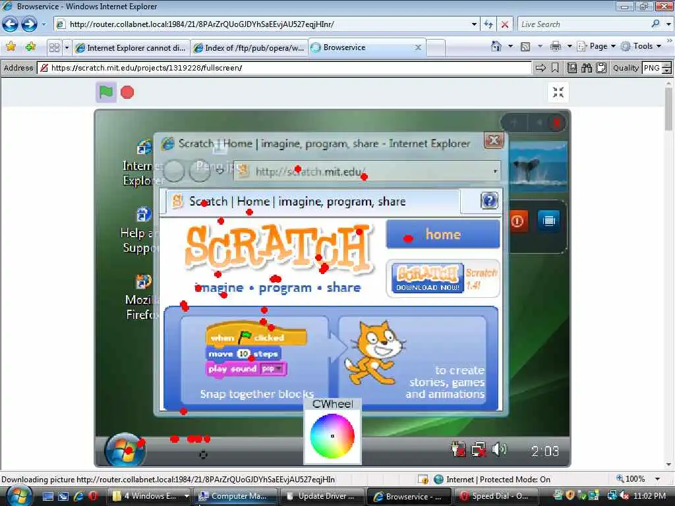This screenshot has width=675, height=506.
Task: Click the RSS Feeds icon
Action: (x=525, y=47)
